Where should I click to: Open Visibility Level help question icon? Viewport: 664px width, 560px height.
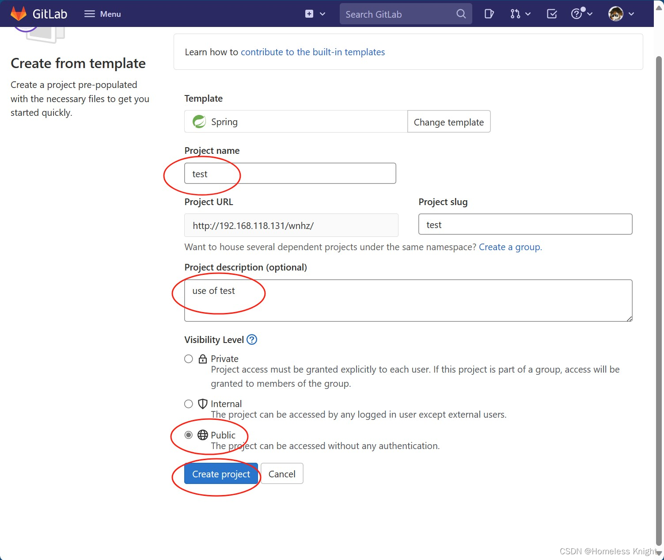[252, 339]
